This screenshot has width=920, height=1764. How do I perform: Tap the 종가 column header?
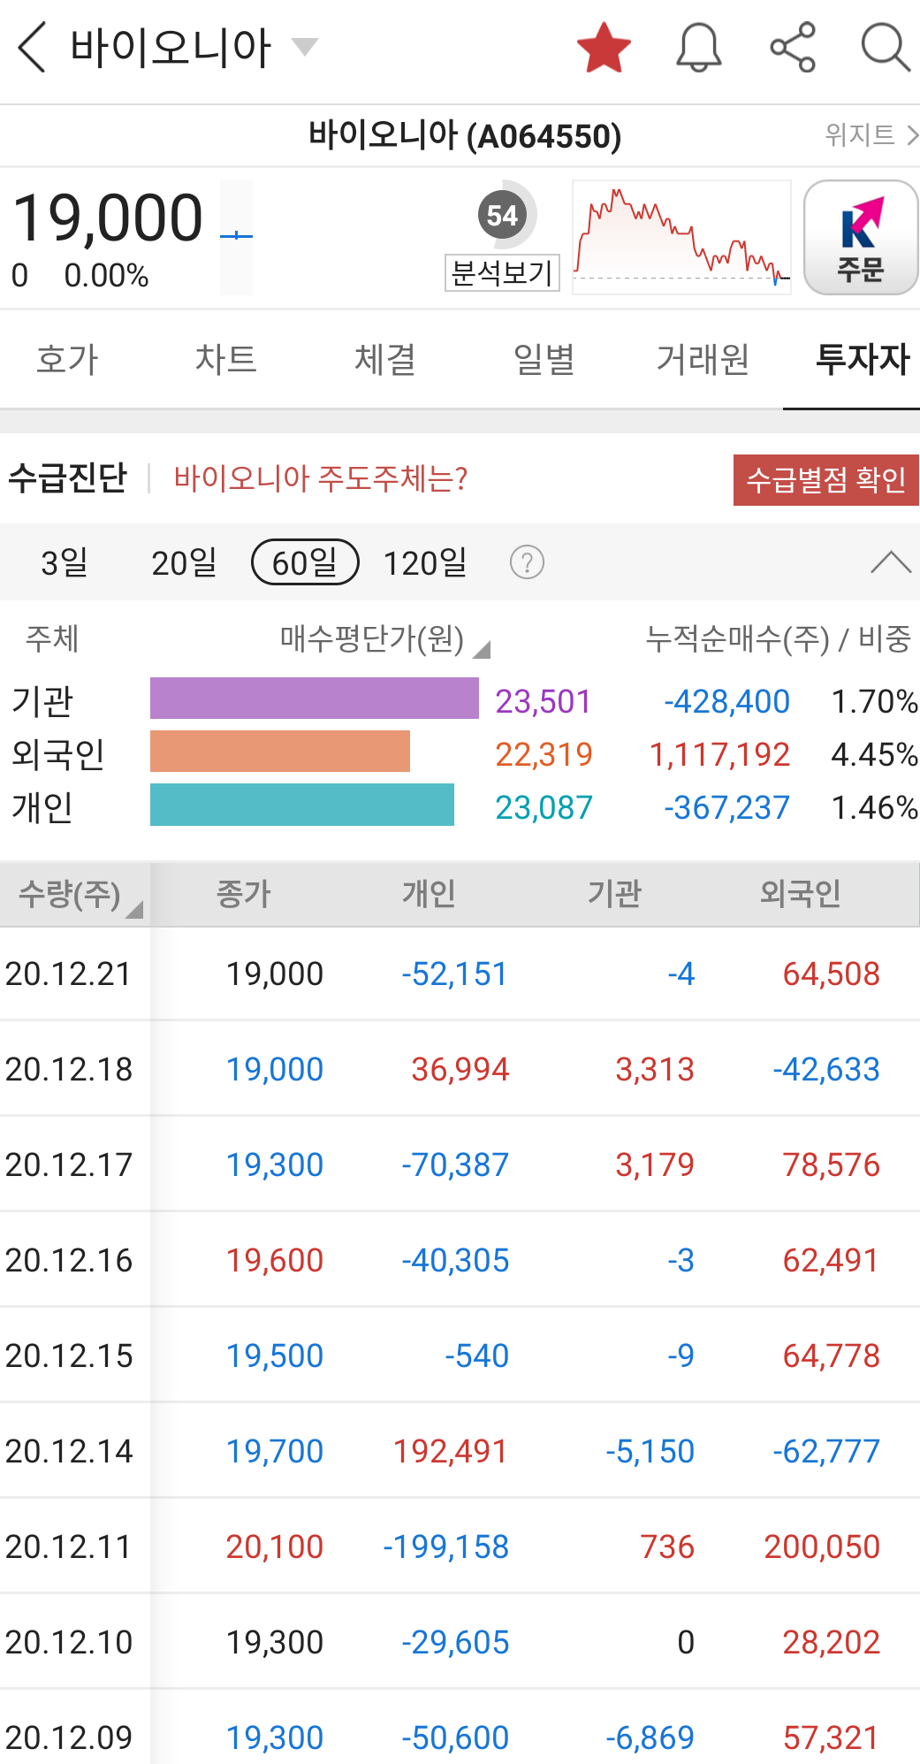click(244, 894)
